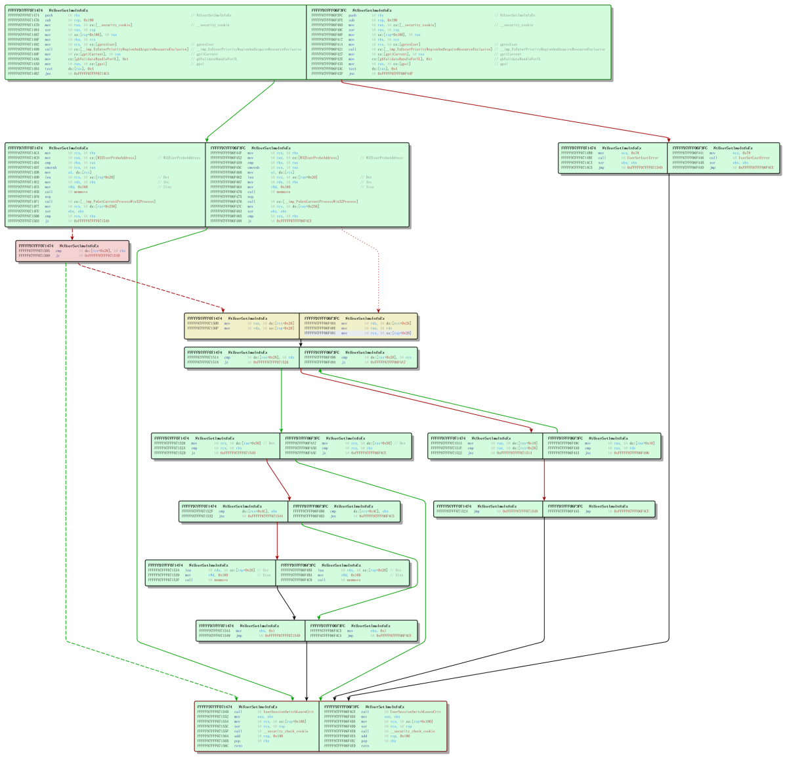Click 'sub rsp, 0x190' at address FFFFF97FFF071476
This screenshot has height=759, width=787.
pos(51,20)
